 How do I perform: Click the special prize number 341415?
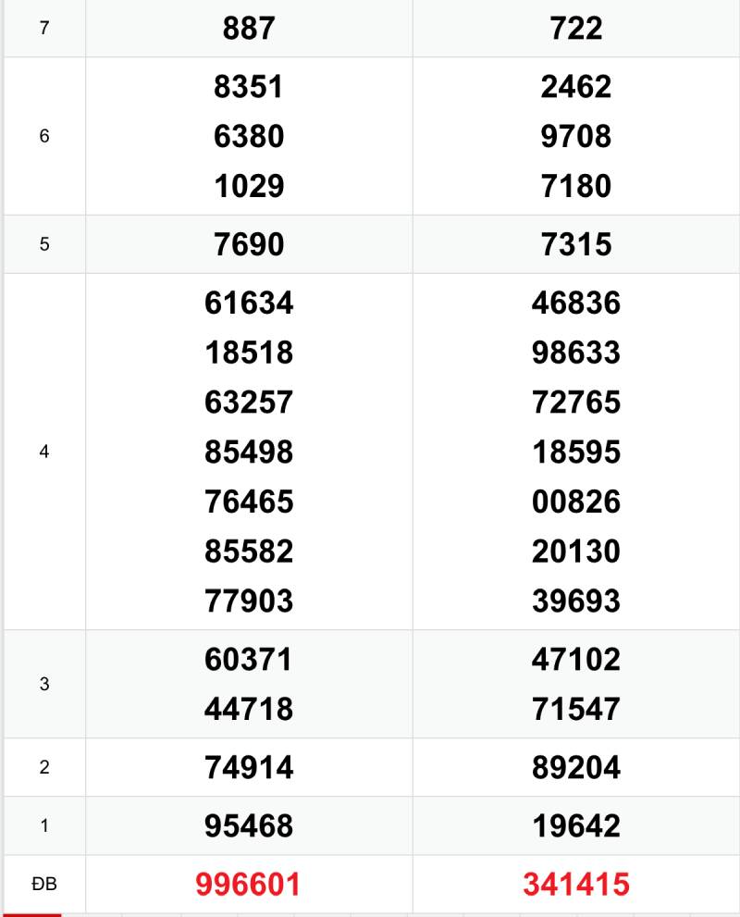(575, 885)
